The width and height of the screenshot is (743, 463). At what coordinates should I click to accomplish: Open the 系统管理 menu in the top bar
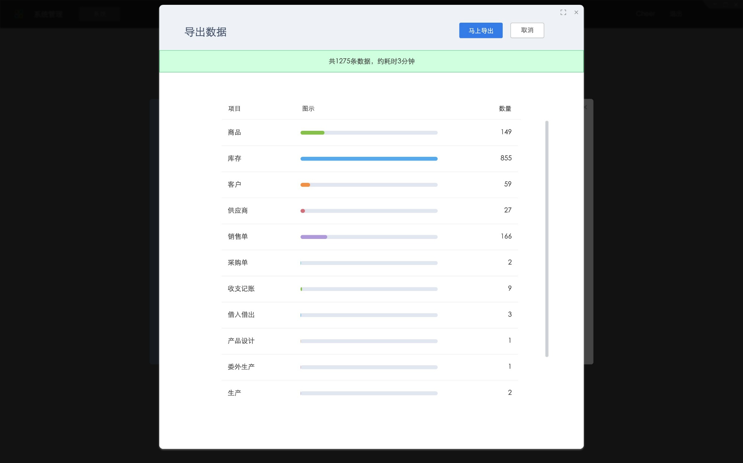click(x=49, y=14)
